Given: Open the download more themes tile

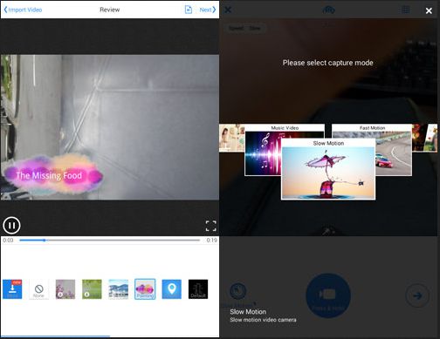Looking at the screenshot, I should click(x=12, y=289).
